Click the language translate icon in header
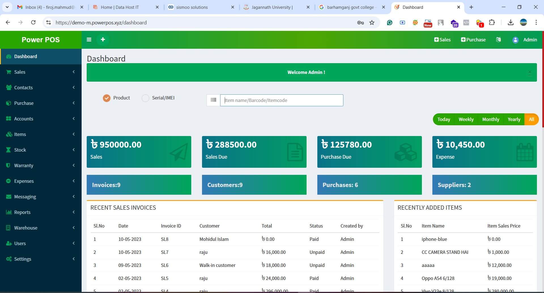 498,40
